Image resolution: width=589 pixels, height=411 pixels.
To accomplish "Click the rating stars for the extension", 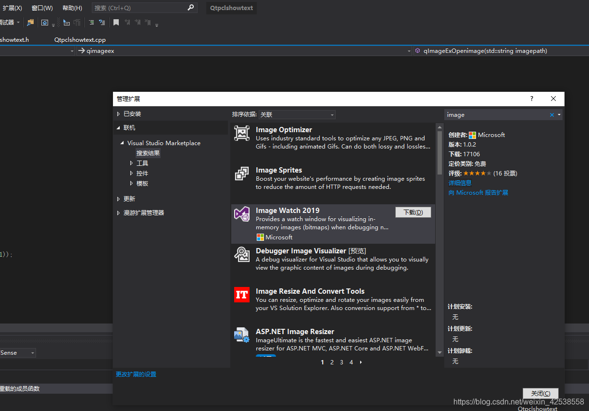I will click(x=477, y=173).
